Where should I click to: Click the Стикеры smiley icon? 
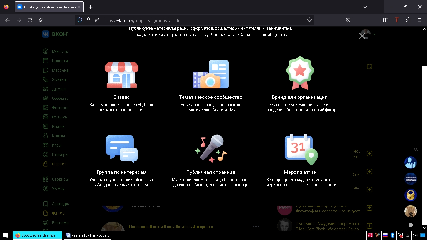tap(46, 154)
